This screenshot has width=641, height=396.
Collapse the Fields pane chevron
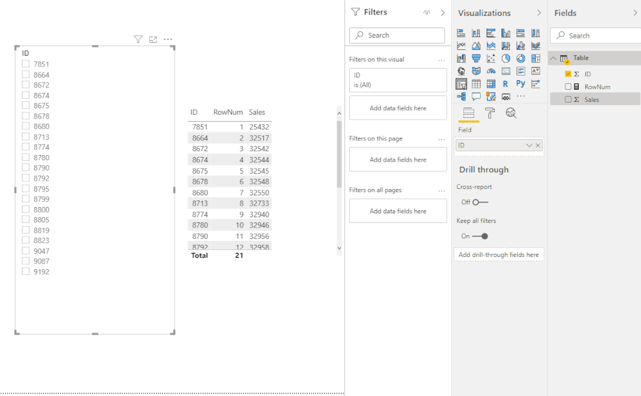coord(635,13)
